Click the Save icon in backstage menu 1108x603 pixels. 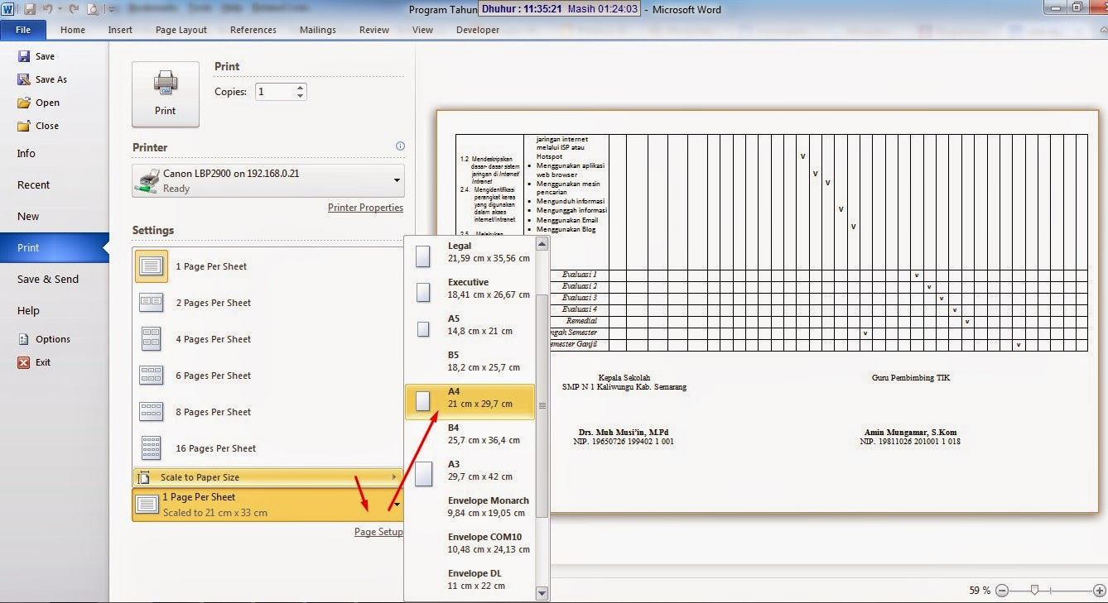pos(24,56)
